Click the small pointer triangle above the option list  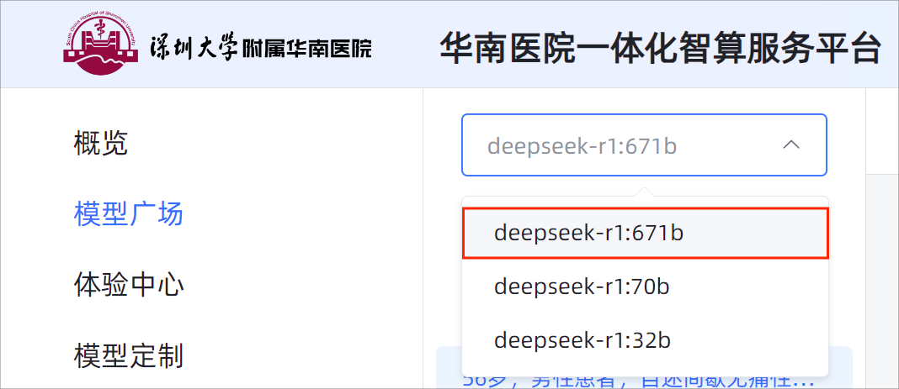point(645,192)
